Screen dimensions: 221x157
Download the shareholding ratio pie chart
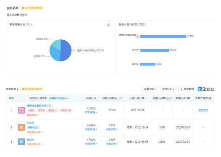[x=108, y=24]
